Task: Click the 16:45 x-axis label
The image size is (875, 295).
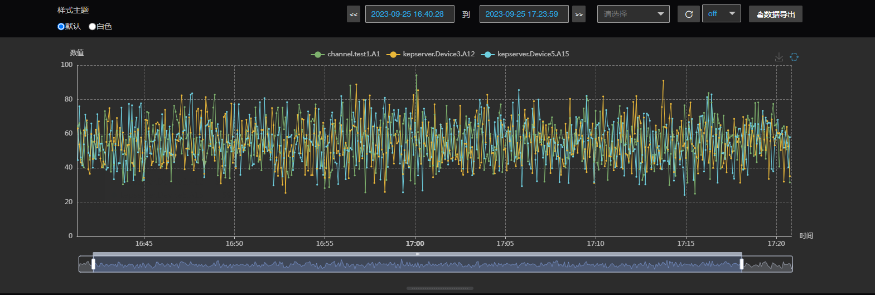Action: click(x=144, y=244)
